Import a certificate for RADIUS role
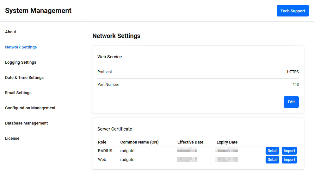Screen dimensions: 314x192 (x=289, y=151)
